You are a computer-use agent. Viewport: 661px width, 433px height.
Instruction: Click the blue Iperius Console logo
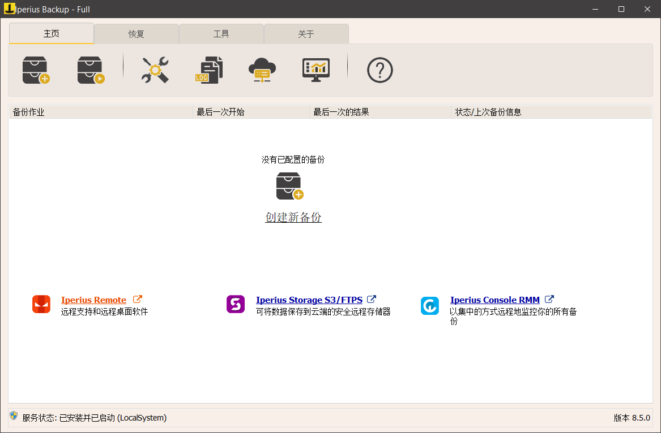[430, 306]
